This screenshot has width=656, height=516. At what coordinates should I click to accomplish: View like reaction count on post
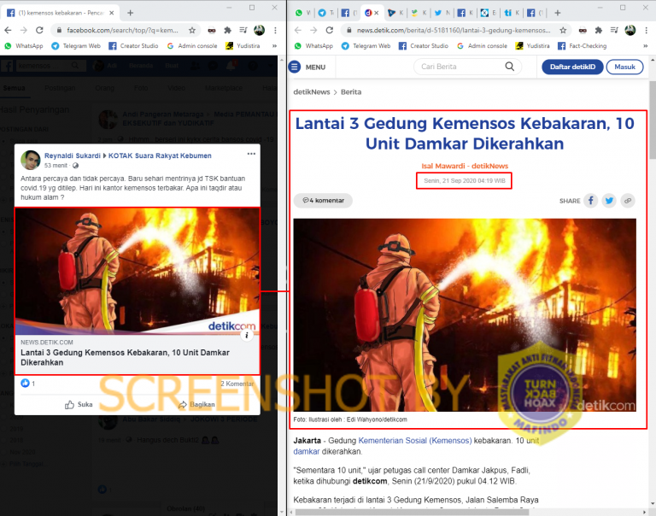click(x=28, y=384)
